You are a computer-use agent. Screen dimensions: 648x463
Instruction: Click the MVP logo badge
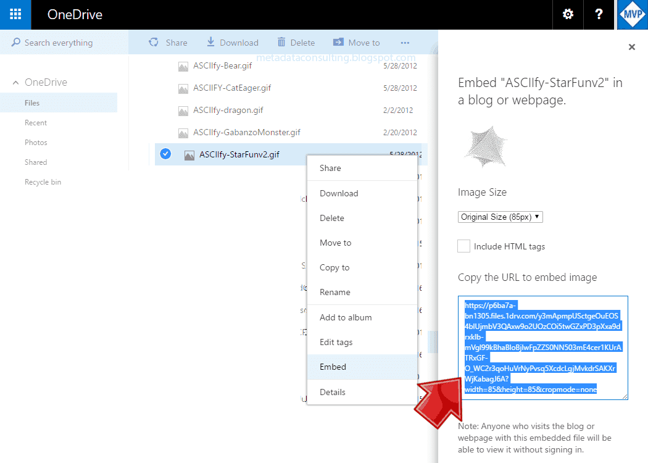pyautogui.click(x=631, y=14)
